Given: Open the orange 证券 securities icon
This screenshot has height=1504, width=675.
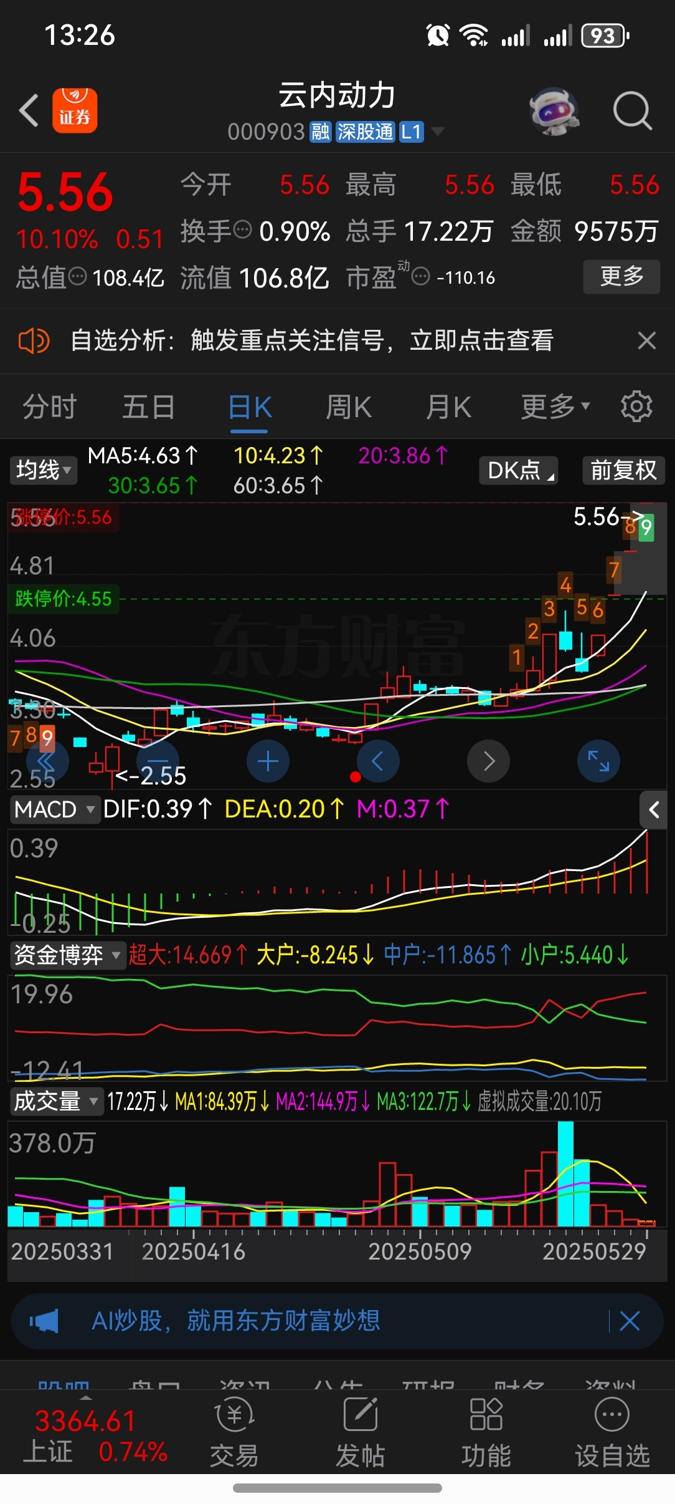Looking at the screenshot, I should [x=75, y=110].
